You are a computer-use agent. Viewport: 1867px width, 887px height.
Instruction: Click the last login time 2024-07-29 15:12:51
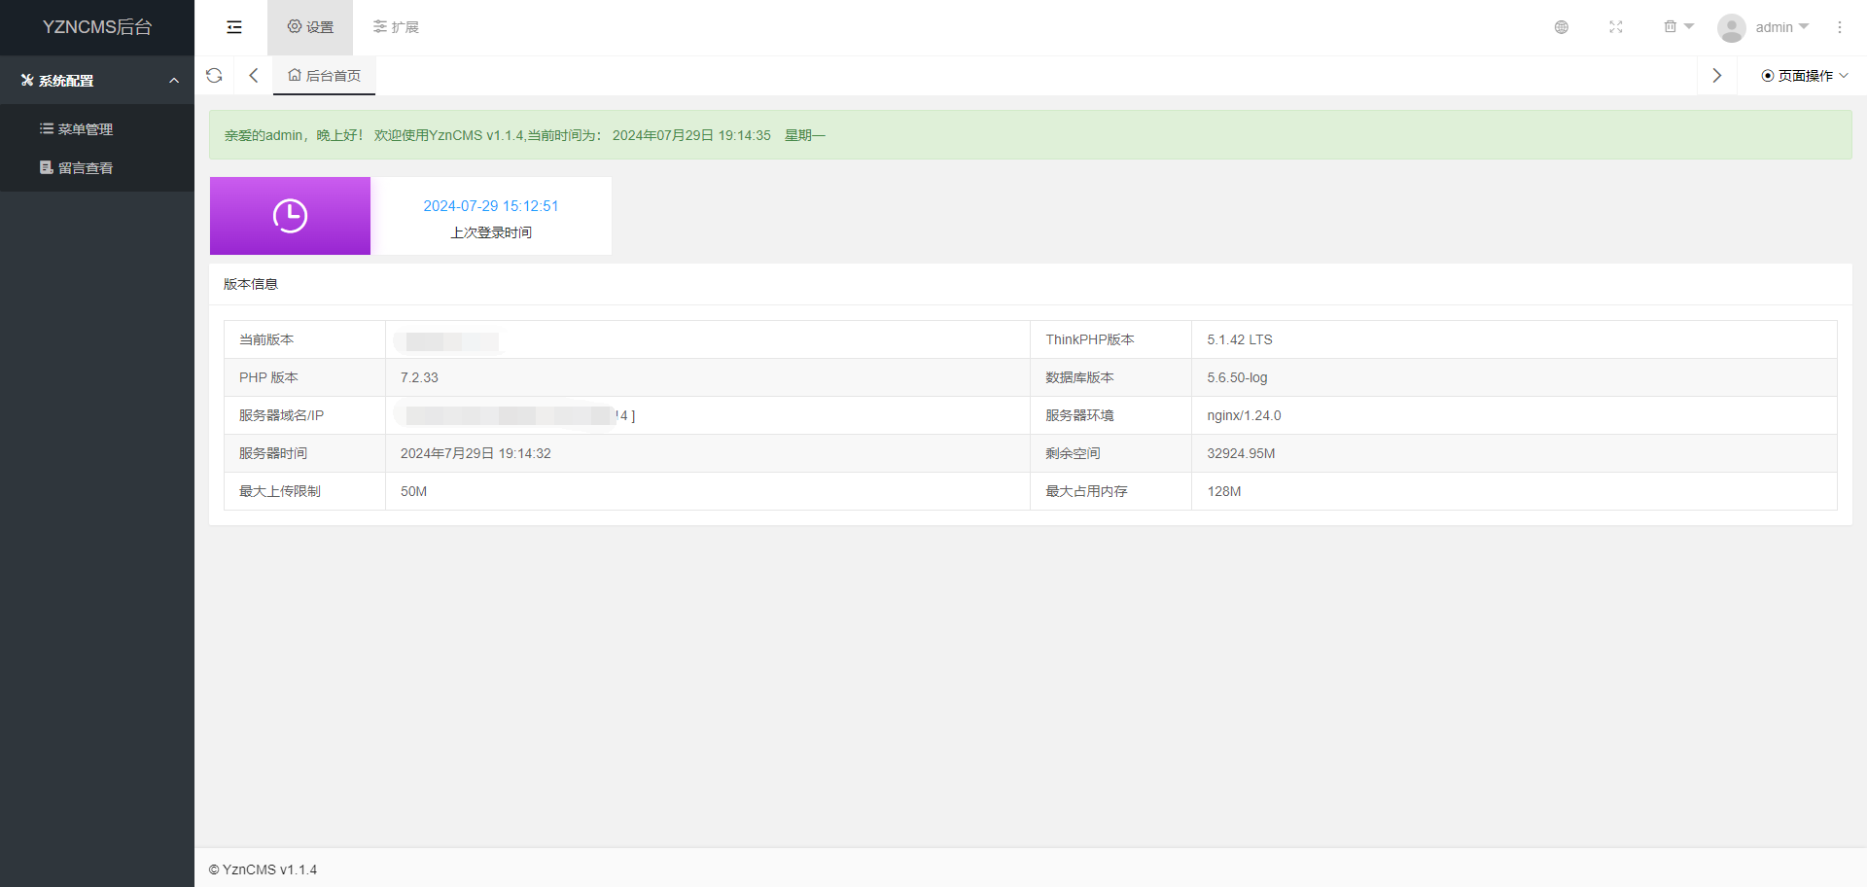point(490,206)
